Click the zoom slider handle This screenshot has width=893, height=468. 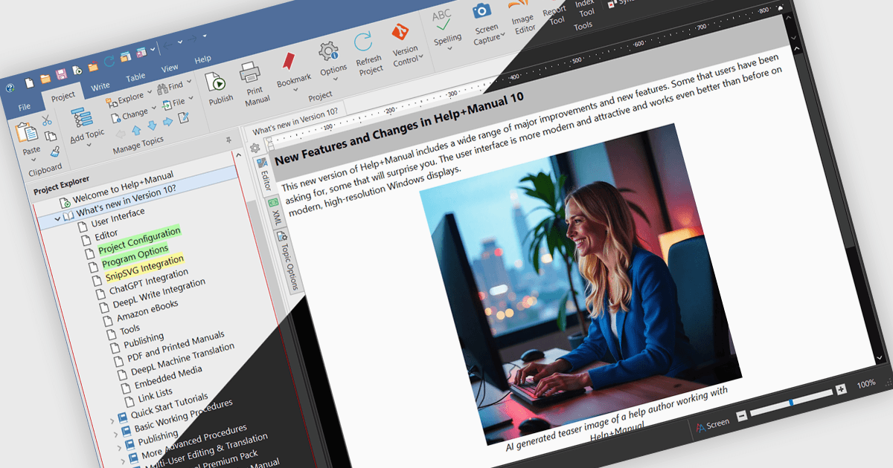[x=791, y=402]
